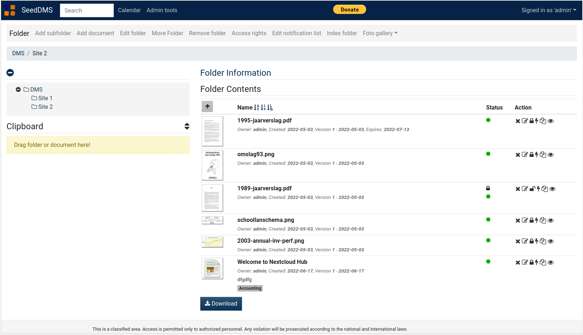583x335 pixels.
Task: Lock the schoollanschema.png document
Action: point(531,220)
